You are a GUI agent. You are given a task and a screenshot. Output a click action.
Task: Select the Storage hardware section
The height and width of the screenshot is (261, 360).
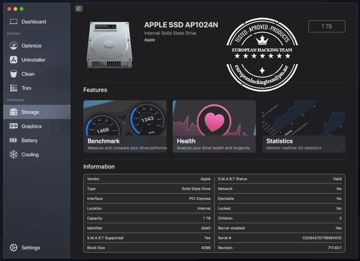(31, 112)
